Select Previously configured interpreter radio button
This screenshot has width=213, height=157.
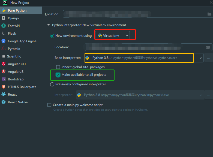click(52, 84)
